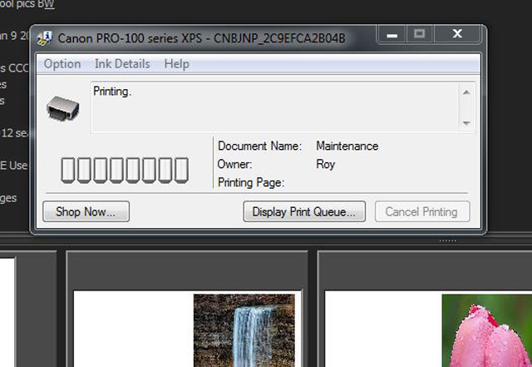Click the Shop Now button

[x=86, y=211]
